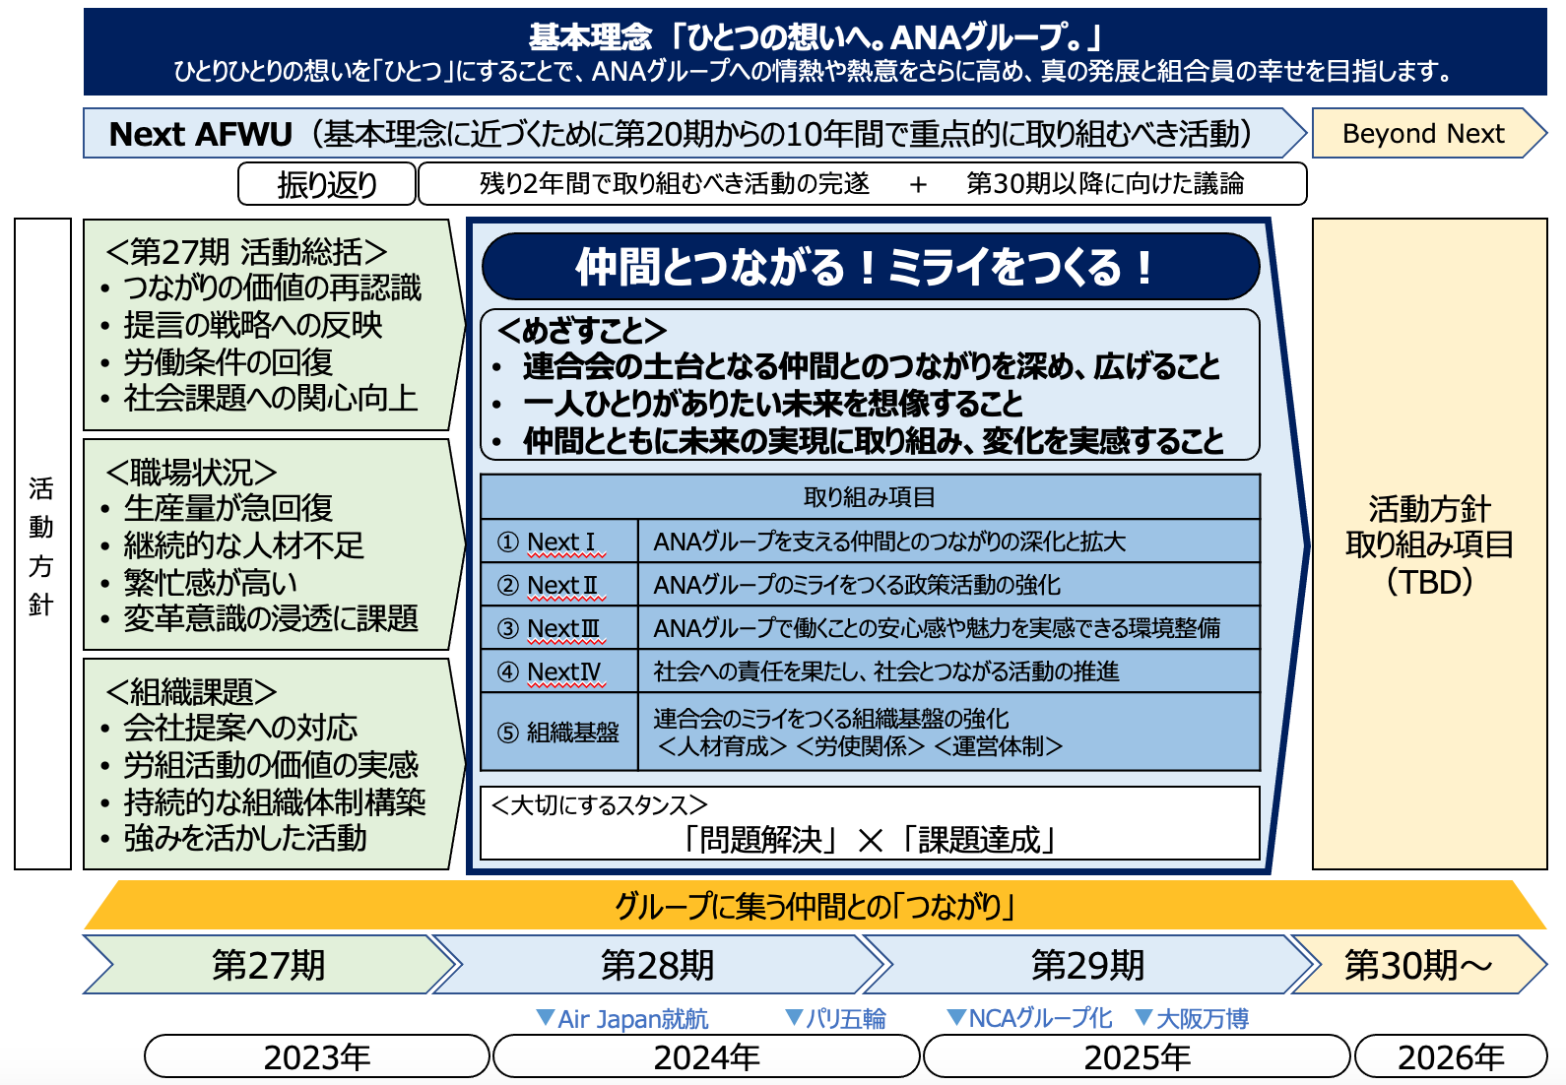Click the <大切にするスタンス> label
This screenshot has height=1085, width=1566.
[599, 805]
